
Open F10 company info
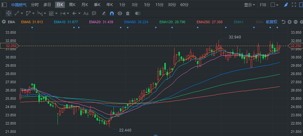coord(263,5)
